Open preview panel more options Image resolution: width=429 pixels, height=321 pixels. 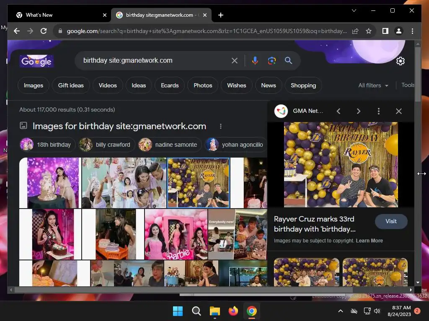(379, 111)
